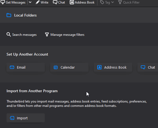Click the Import button
Screen dimensions: 158x128
click(26, 118)
